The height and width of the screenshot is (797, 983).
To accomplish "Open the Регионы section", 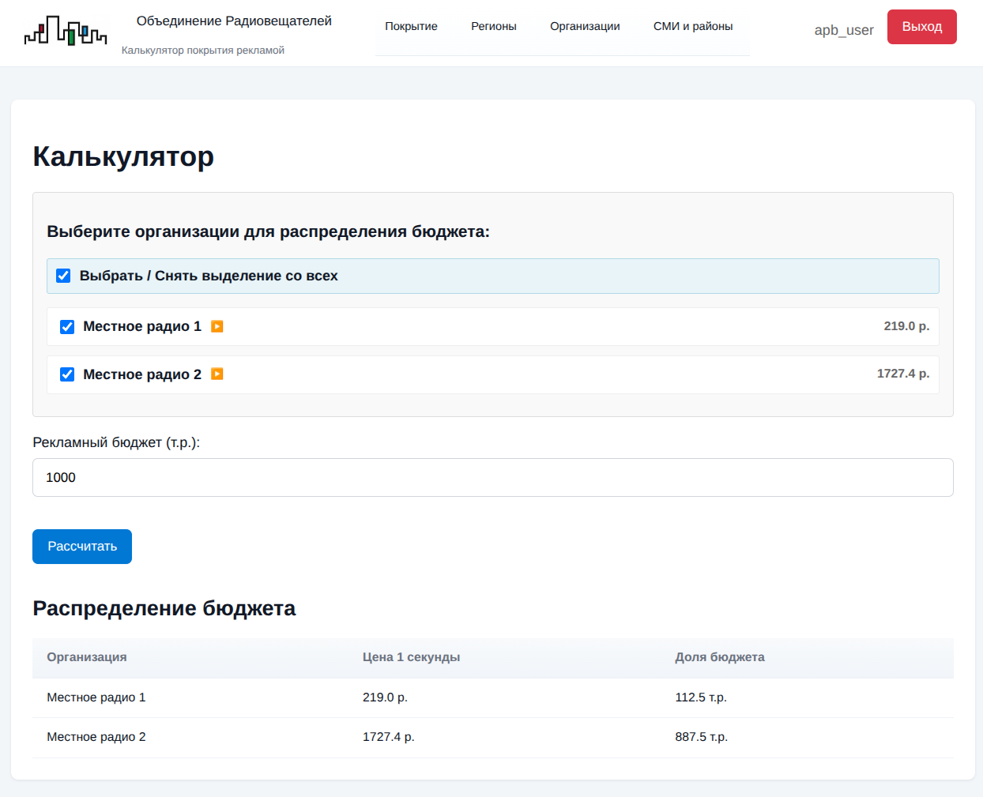I will click(x=493, y=26).
